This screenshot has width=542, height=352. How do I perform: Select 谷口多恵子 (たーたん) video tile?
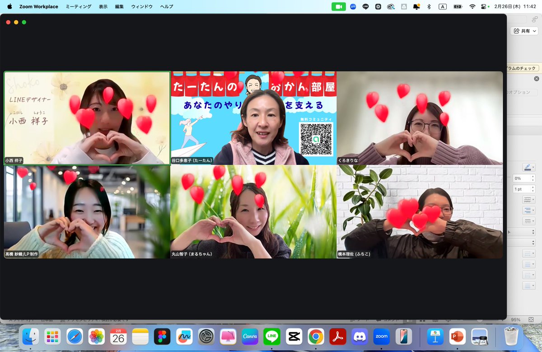pos(253,118)
